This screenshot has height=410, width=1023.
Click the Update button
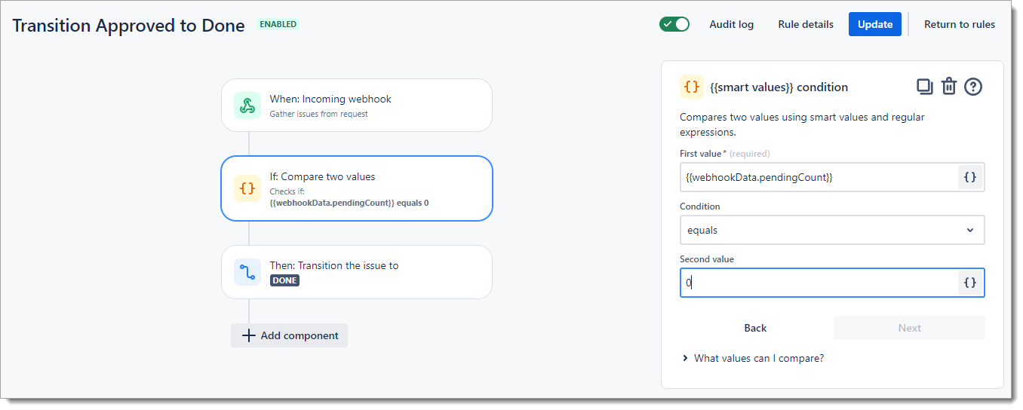click(x=874, y=24)
